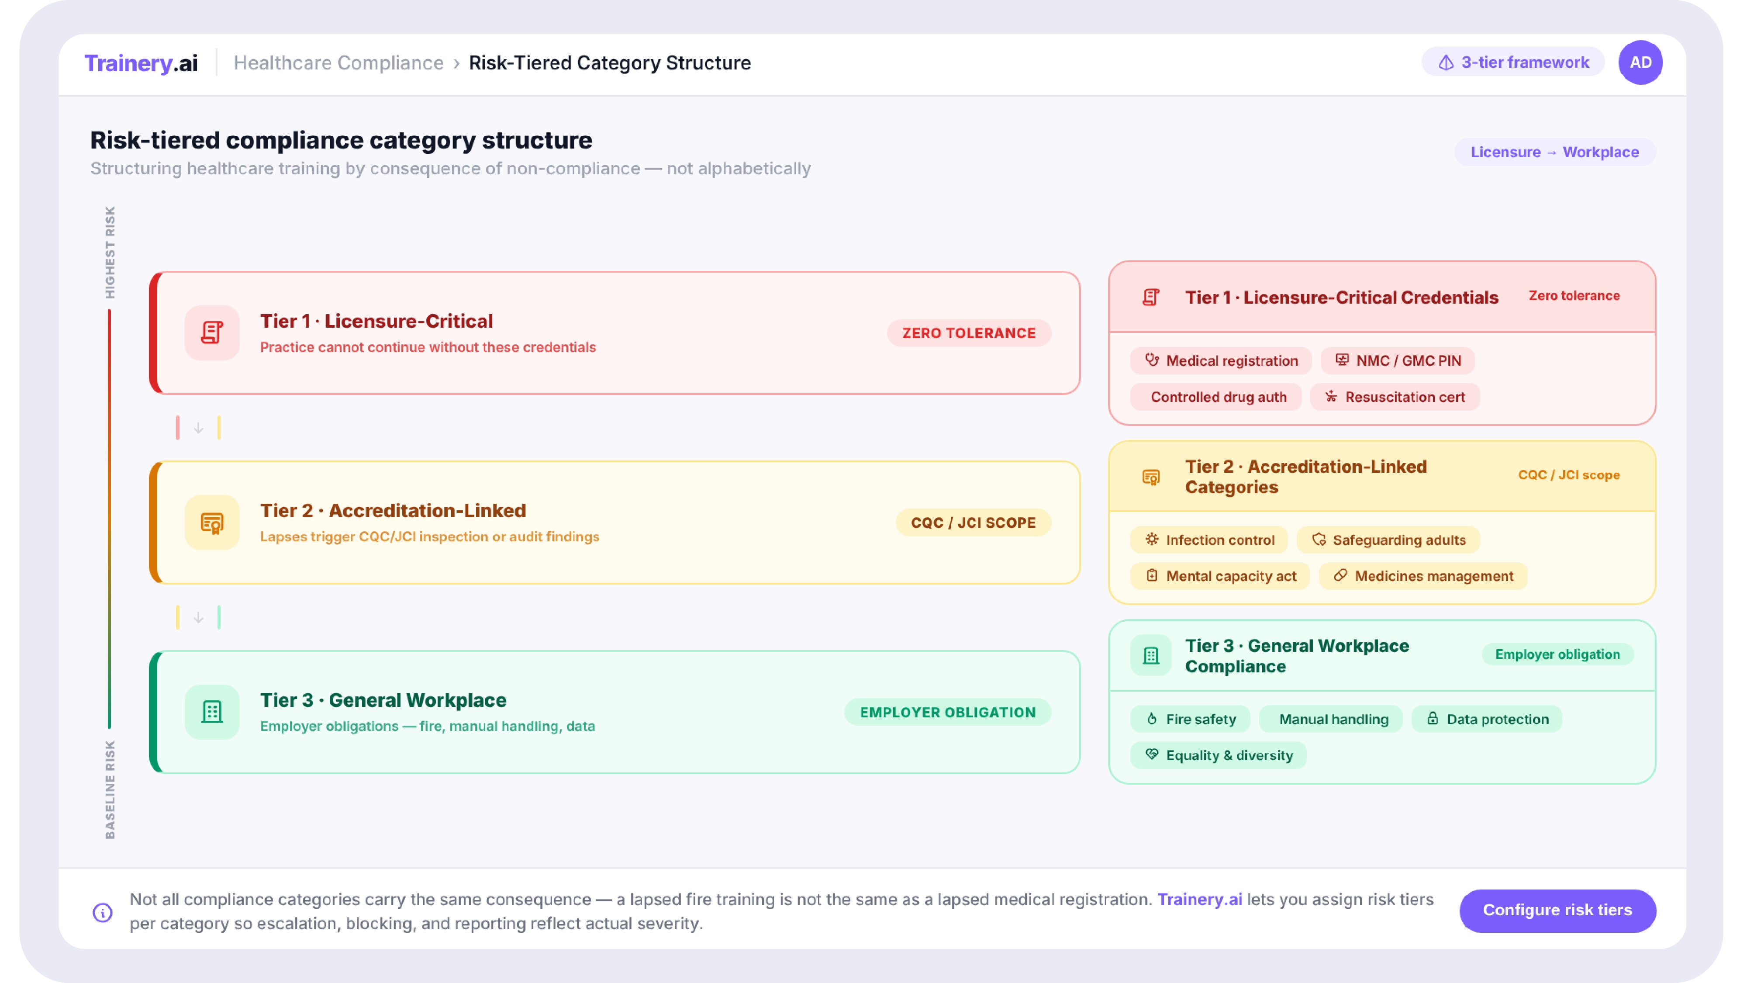
Task: Select the Data protection chip
Action: (x=1487, y=719)
